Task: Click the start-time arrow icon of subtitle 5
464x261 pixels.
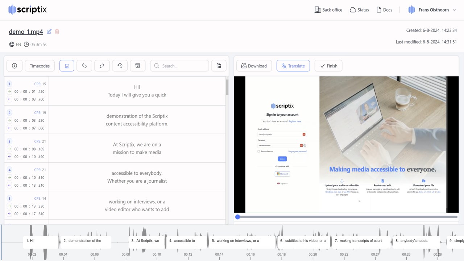Action: pos(9,206)
